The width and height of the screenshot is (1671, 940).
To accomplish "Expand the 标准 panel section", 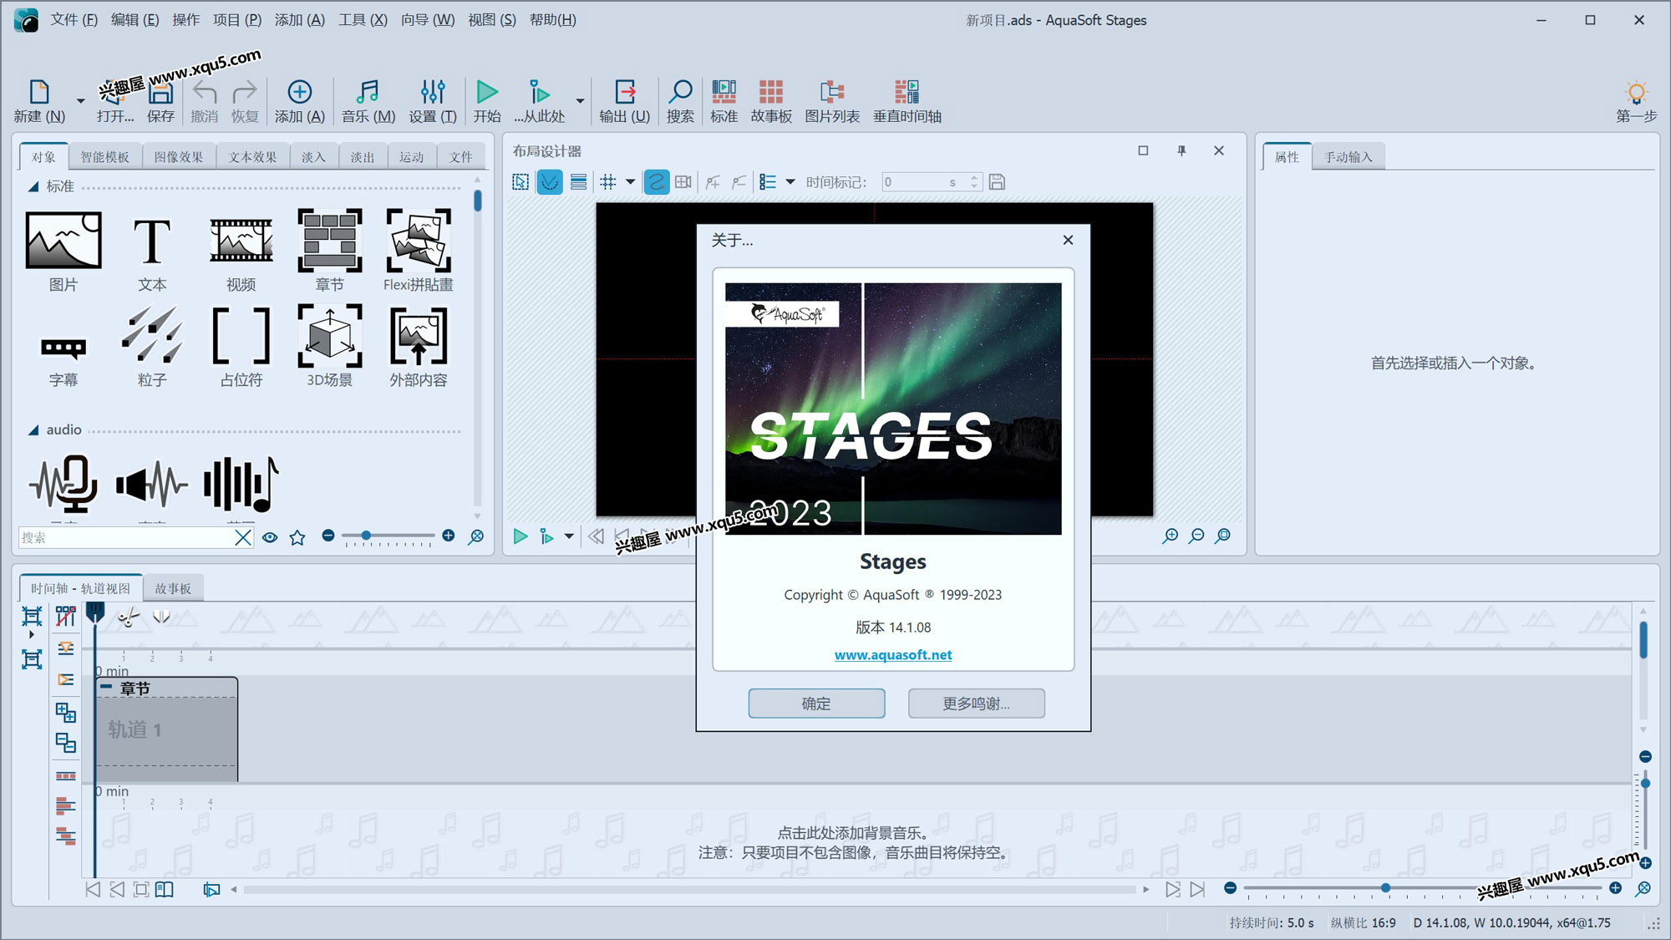I will pos(32,186).
